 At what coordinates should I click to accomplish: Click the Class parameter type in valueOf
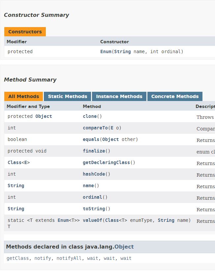(112, 220)
